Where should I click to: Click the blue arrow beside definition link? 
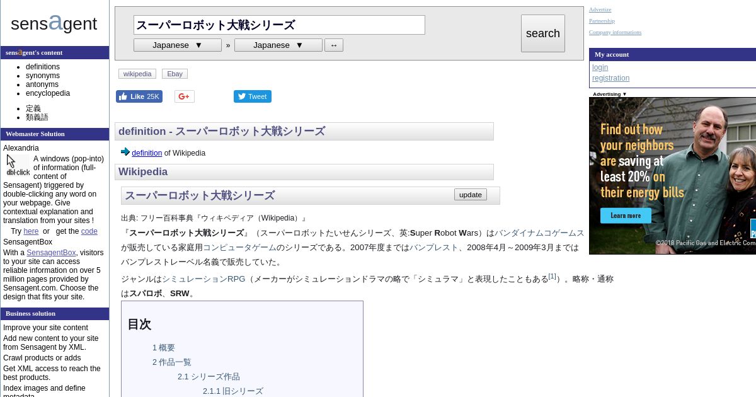[x=125, y=152]
